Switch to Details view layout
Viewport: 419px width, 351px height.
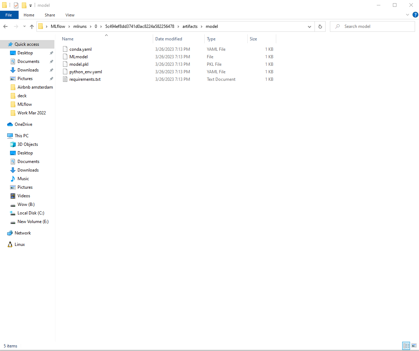406,346
